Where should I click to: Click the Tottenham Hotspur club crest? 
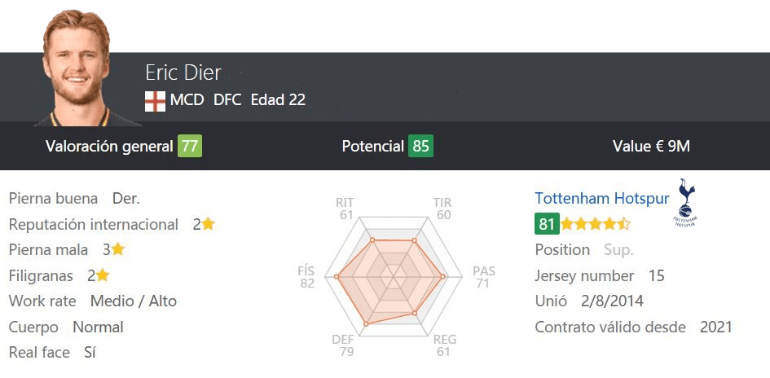(x=687, y=203)
